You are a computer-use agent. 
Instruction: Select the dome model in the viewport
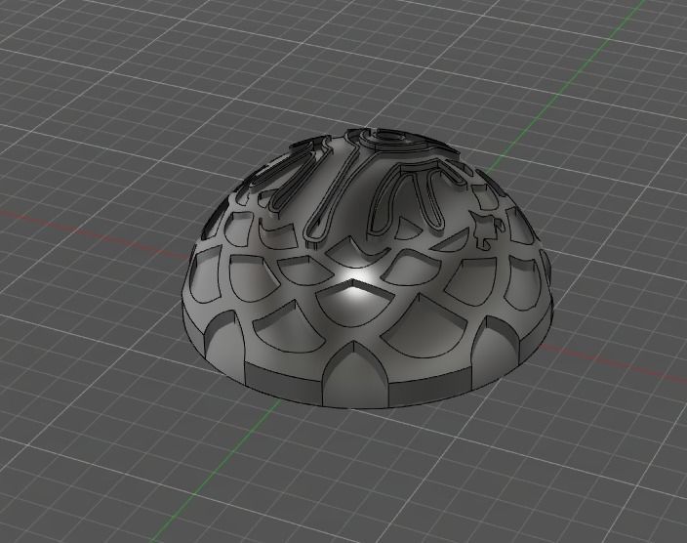click(x=367, y=269)
